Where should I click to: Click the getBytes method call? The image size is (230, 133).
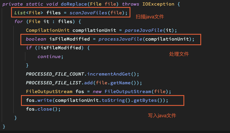[145, 100]
